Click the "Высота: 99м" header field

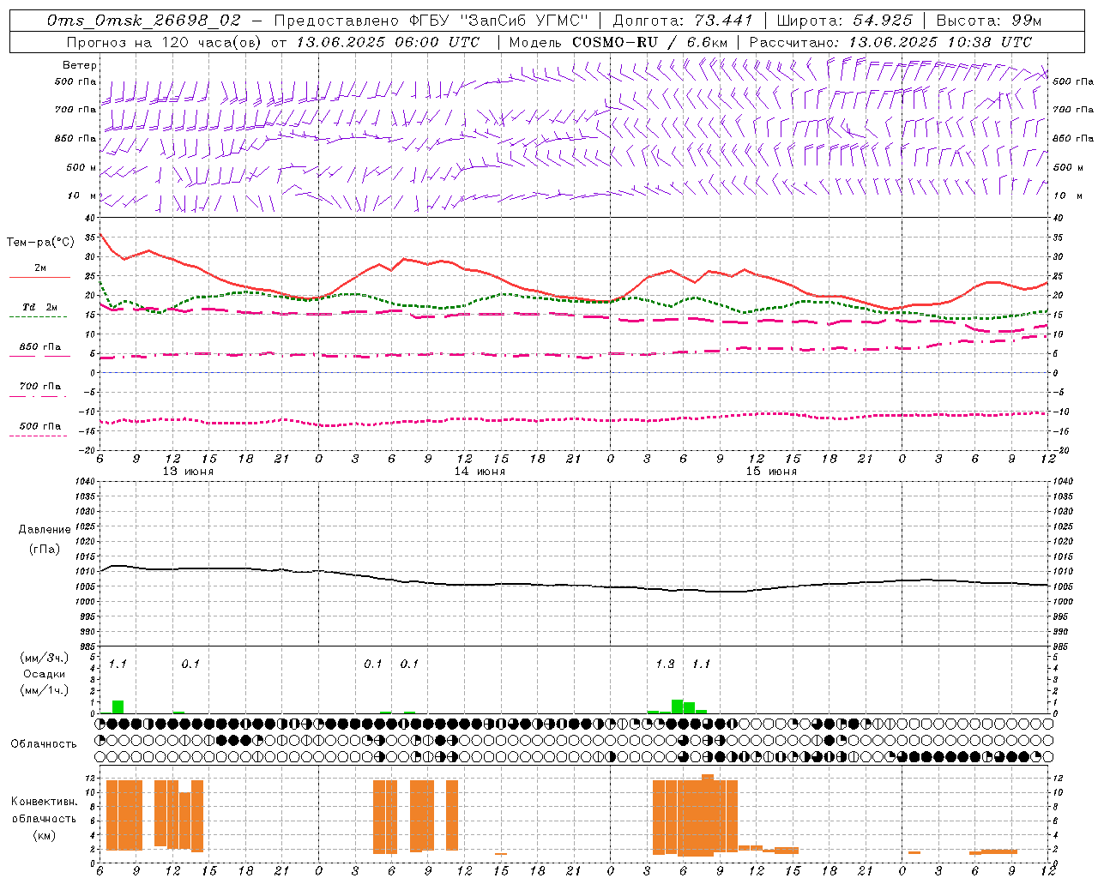coord(989,20)
